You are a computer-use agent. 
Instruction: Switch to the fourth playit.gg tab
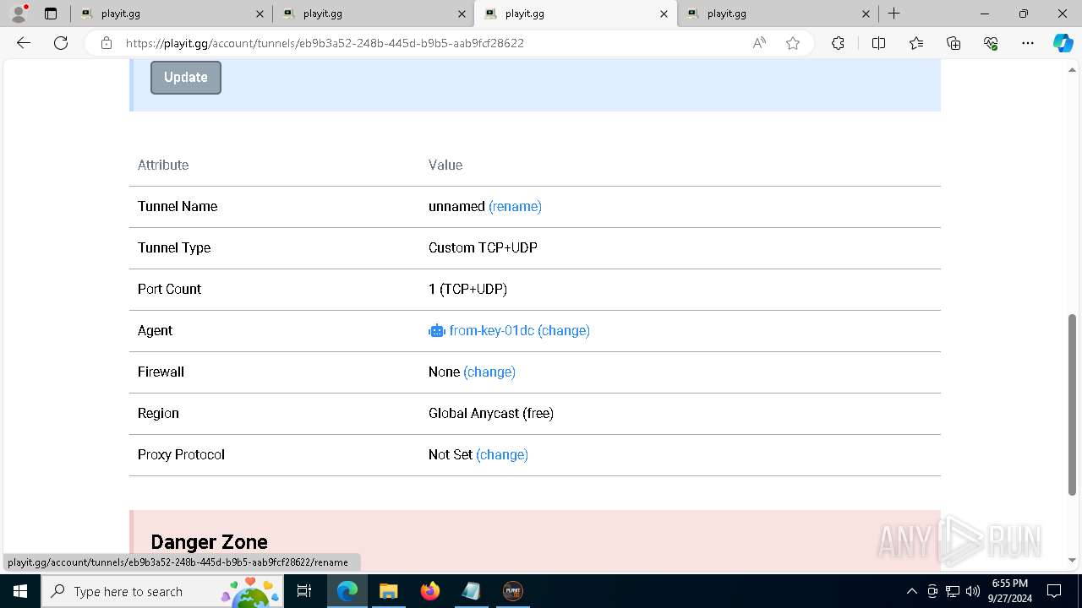point(777,14)
